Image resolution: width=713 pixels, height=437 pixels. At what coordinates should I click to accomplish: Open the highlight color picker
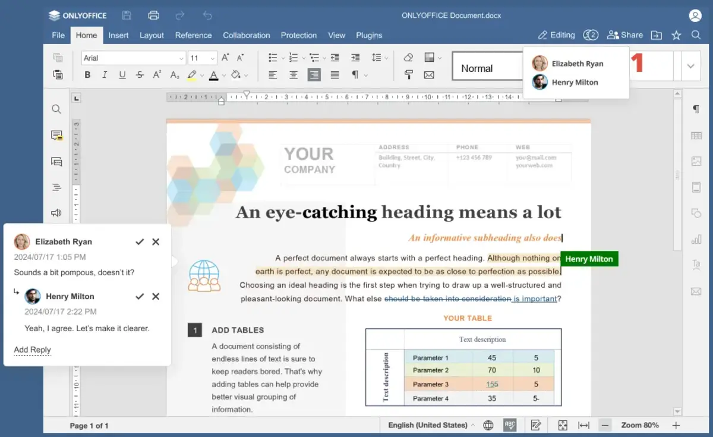point(202,76)
